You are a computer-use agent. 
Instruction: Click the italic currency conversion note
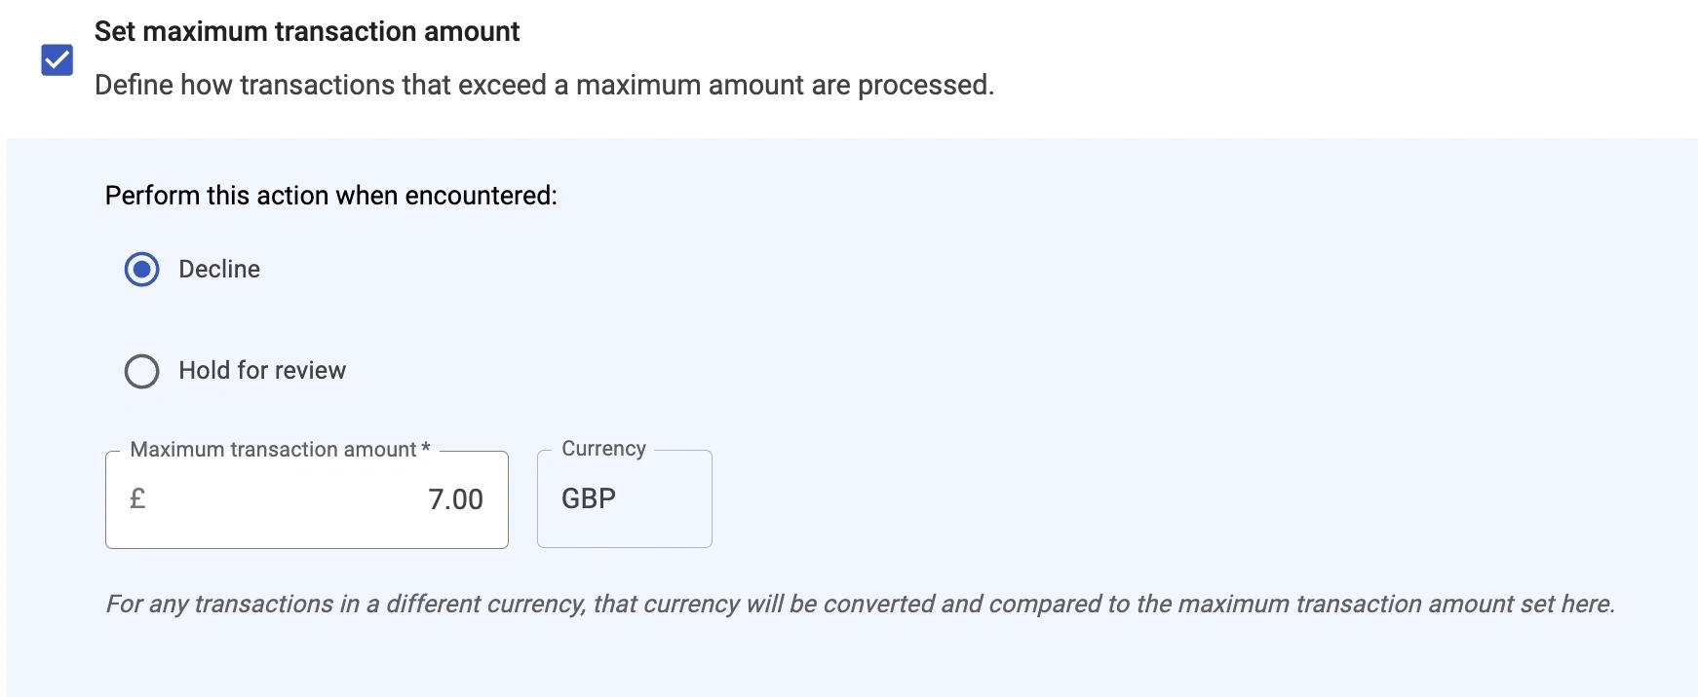tap(860, 605)
